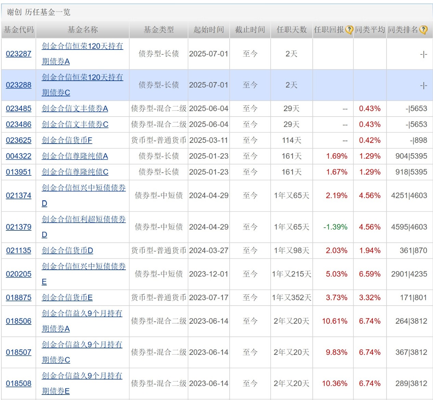Click the help icon beside 任职回报 header
433x400 pixels.
349,30
